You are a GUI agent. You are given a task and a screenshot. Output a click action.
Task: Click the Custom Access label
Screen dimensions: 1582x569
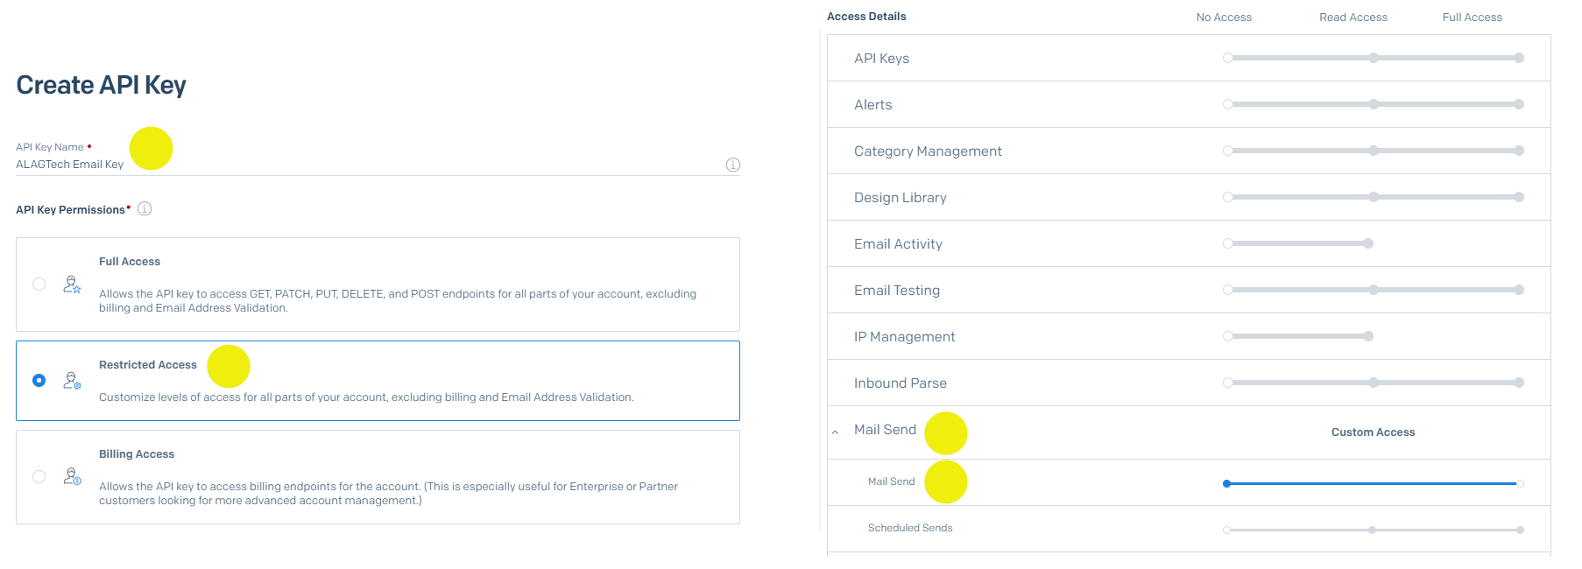click(1373, 432)
